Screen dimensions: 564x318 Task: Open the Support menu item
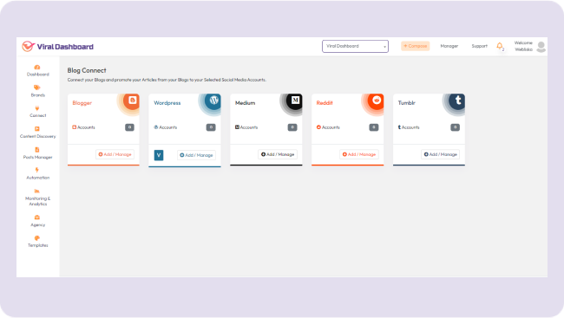pos(480,46)
